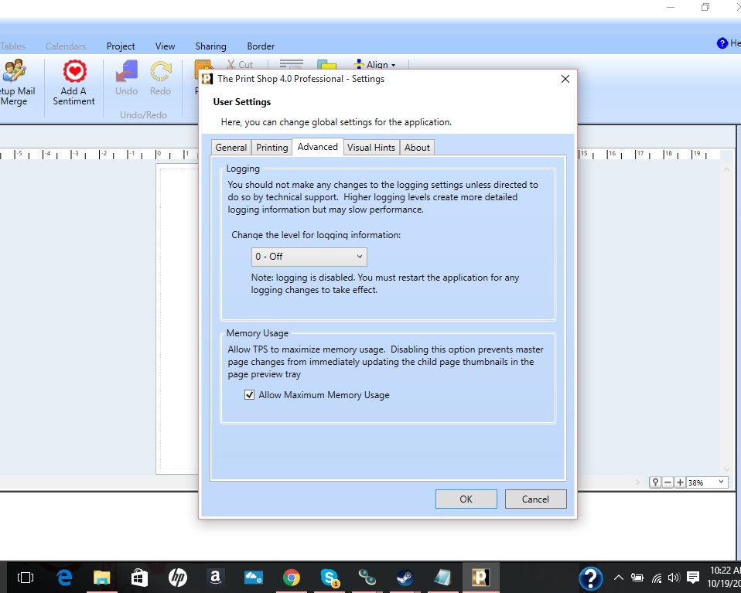Click the green spheres taskbar icon

367,578
